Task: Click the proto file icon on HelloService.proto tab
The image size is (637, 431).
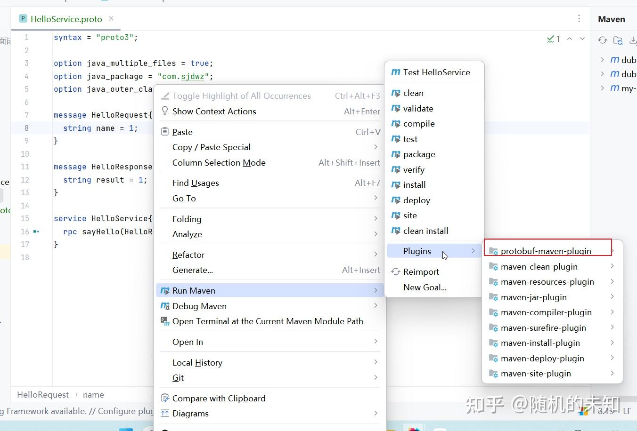Action: click(x=23, y=18)
